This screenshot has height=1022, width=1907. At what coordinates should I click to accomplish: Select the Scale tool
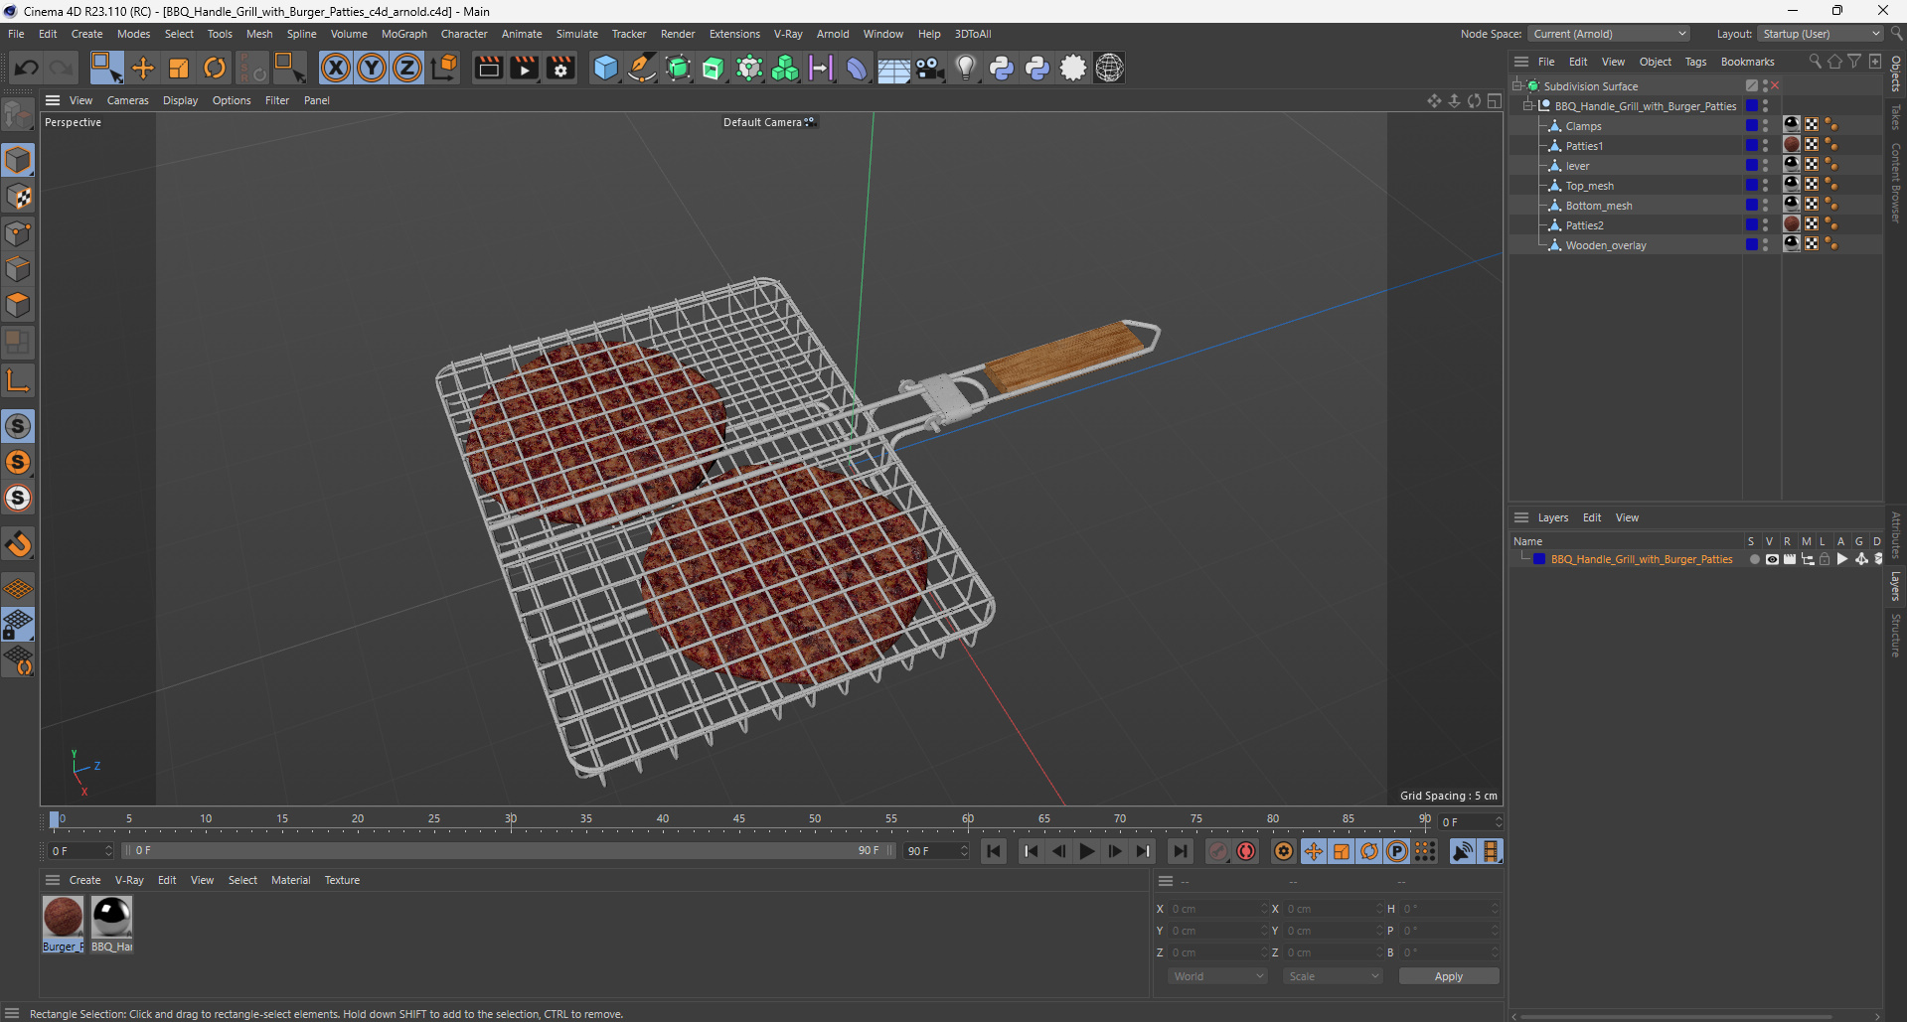pos(179,68)
